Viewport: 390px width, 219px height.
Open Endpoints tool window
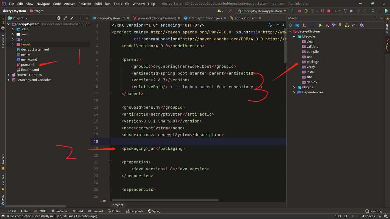[135, 211]
